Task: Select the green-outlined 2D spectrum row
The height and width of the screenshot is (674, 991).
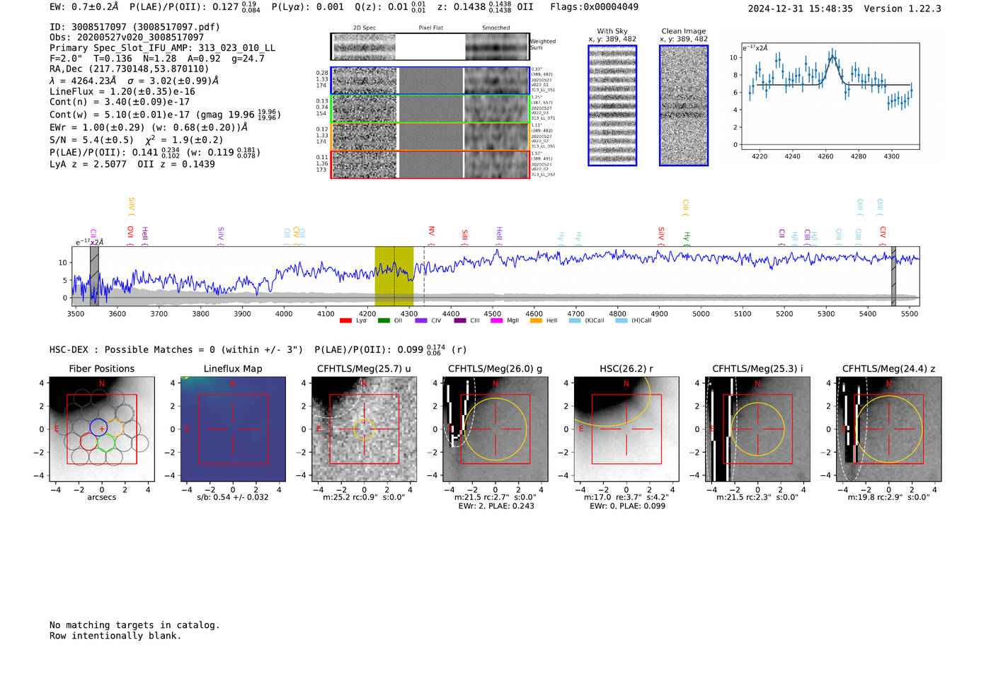Action: 430,108
